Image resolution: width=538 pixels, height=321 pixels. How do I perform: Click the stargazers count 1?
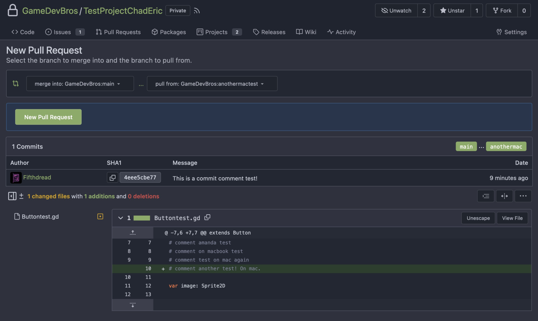477,11
